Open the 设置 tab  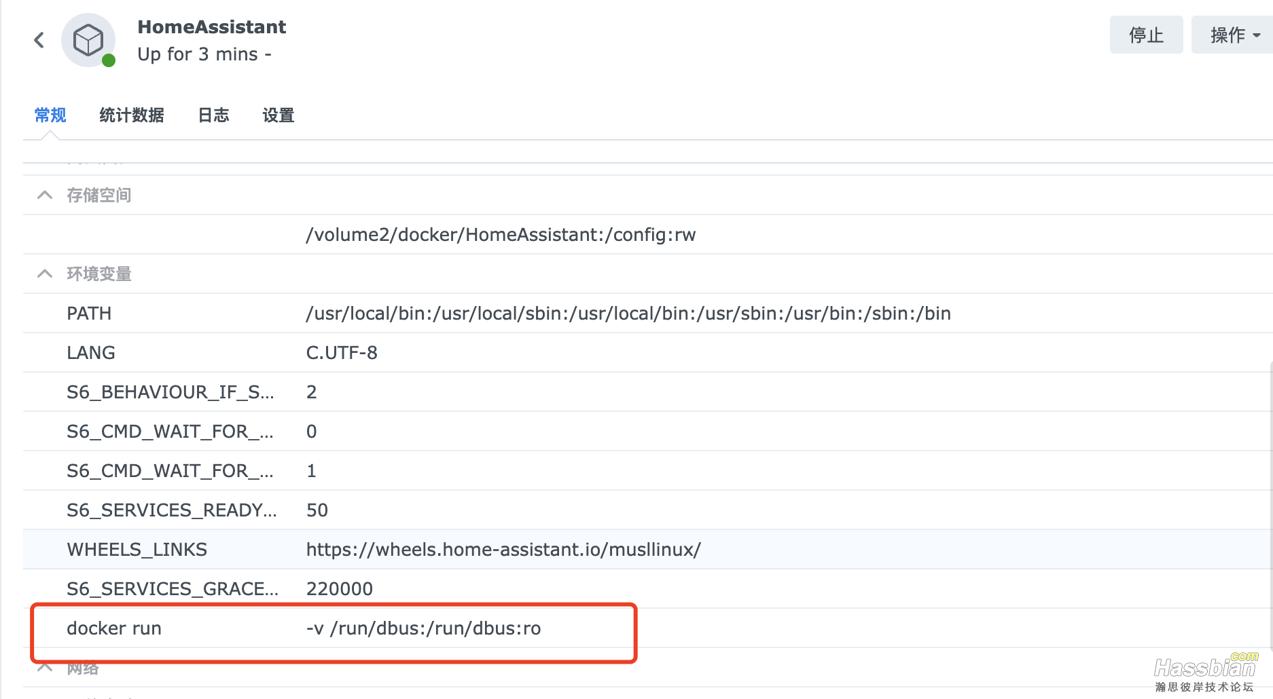pyautogui.click(x=279, y=115)
